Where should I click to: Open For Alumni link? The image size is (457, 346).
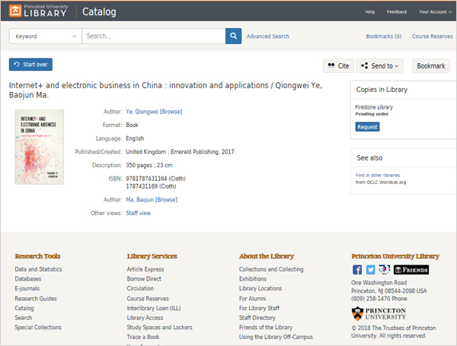coord(252,299)
